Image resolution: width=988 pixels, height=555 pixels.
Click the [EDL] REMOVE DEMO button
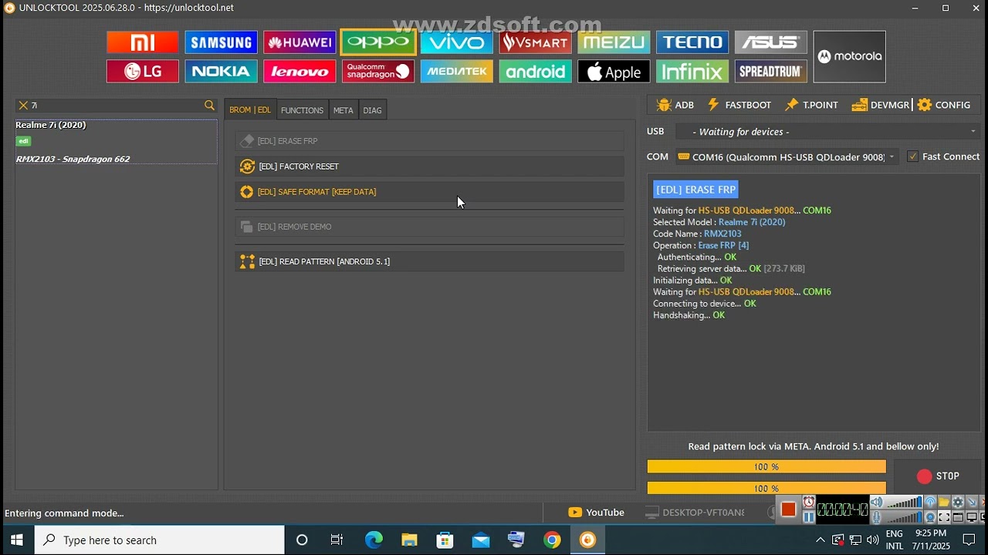[x=430, y=227]
